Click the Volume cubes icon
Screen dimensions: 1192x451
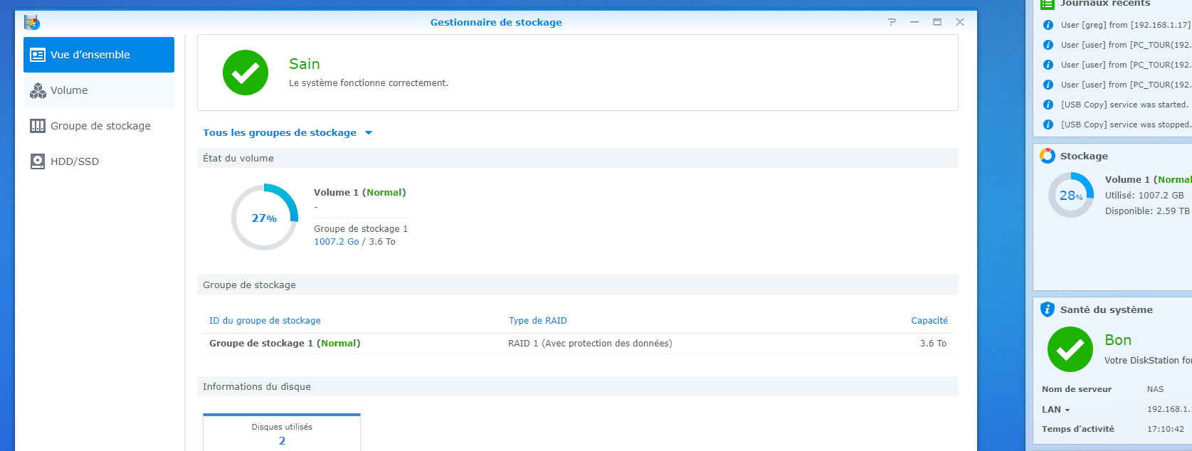[38, 90]
